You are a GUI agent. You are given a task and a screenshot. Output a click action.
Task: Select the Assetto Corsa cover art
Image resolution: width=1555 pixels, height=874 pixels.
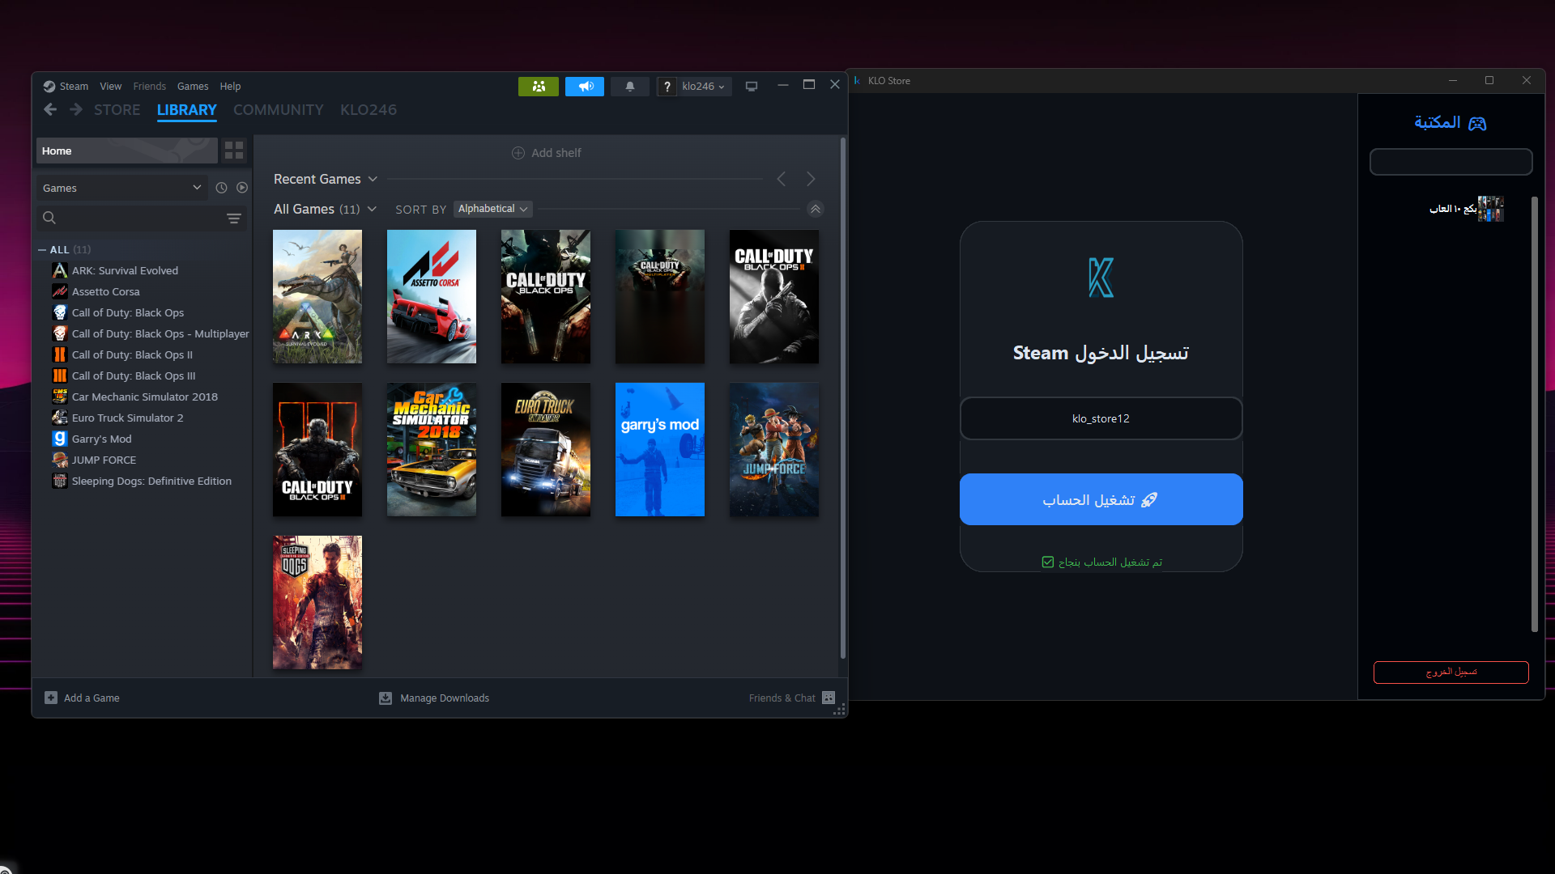tap(432, 296)
